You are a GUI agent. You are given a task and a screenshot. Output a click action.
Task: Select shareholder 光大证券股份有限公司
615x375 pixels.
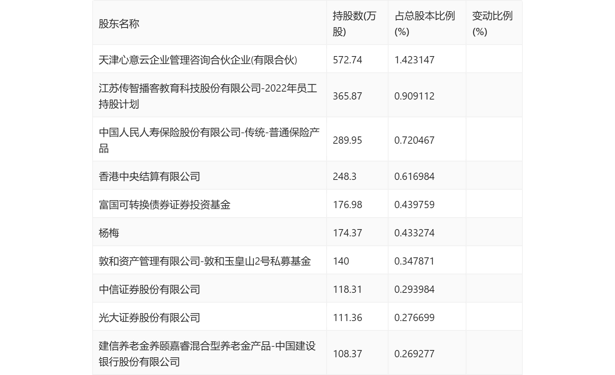tap(149, 317)
